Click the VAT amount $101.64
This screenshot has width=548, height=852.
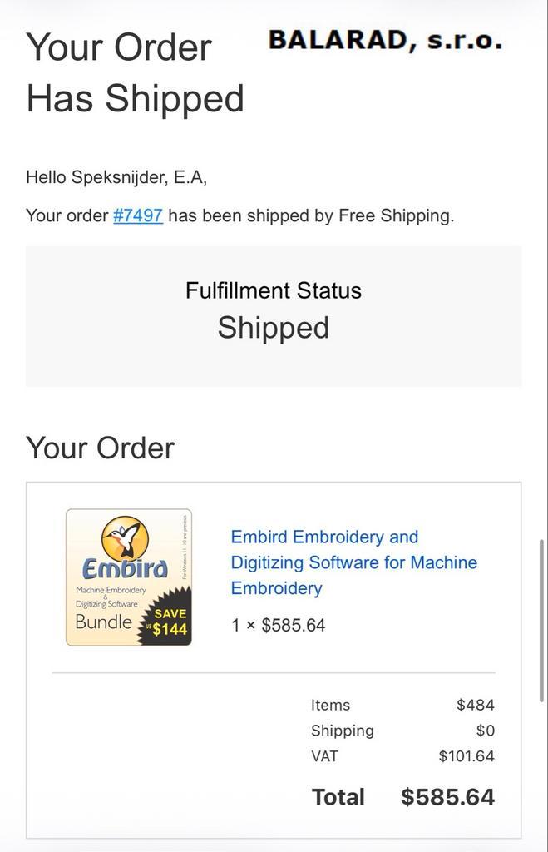point(467,756)
